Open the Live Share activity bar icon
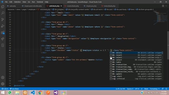169x95 pixels. tap(3, 39)
